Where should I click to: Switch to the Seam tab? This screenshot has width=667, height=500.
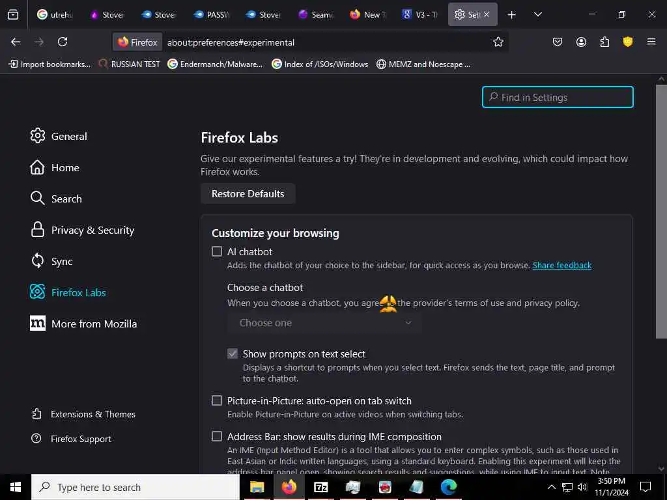tap(316, 14)
